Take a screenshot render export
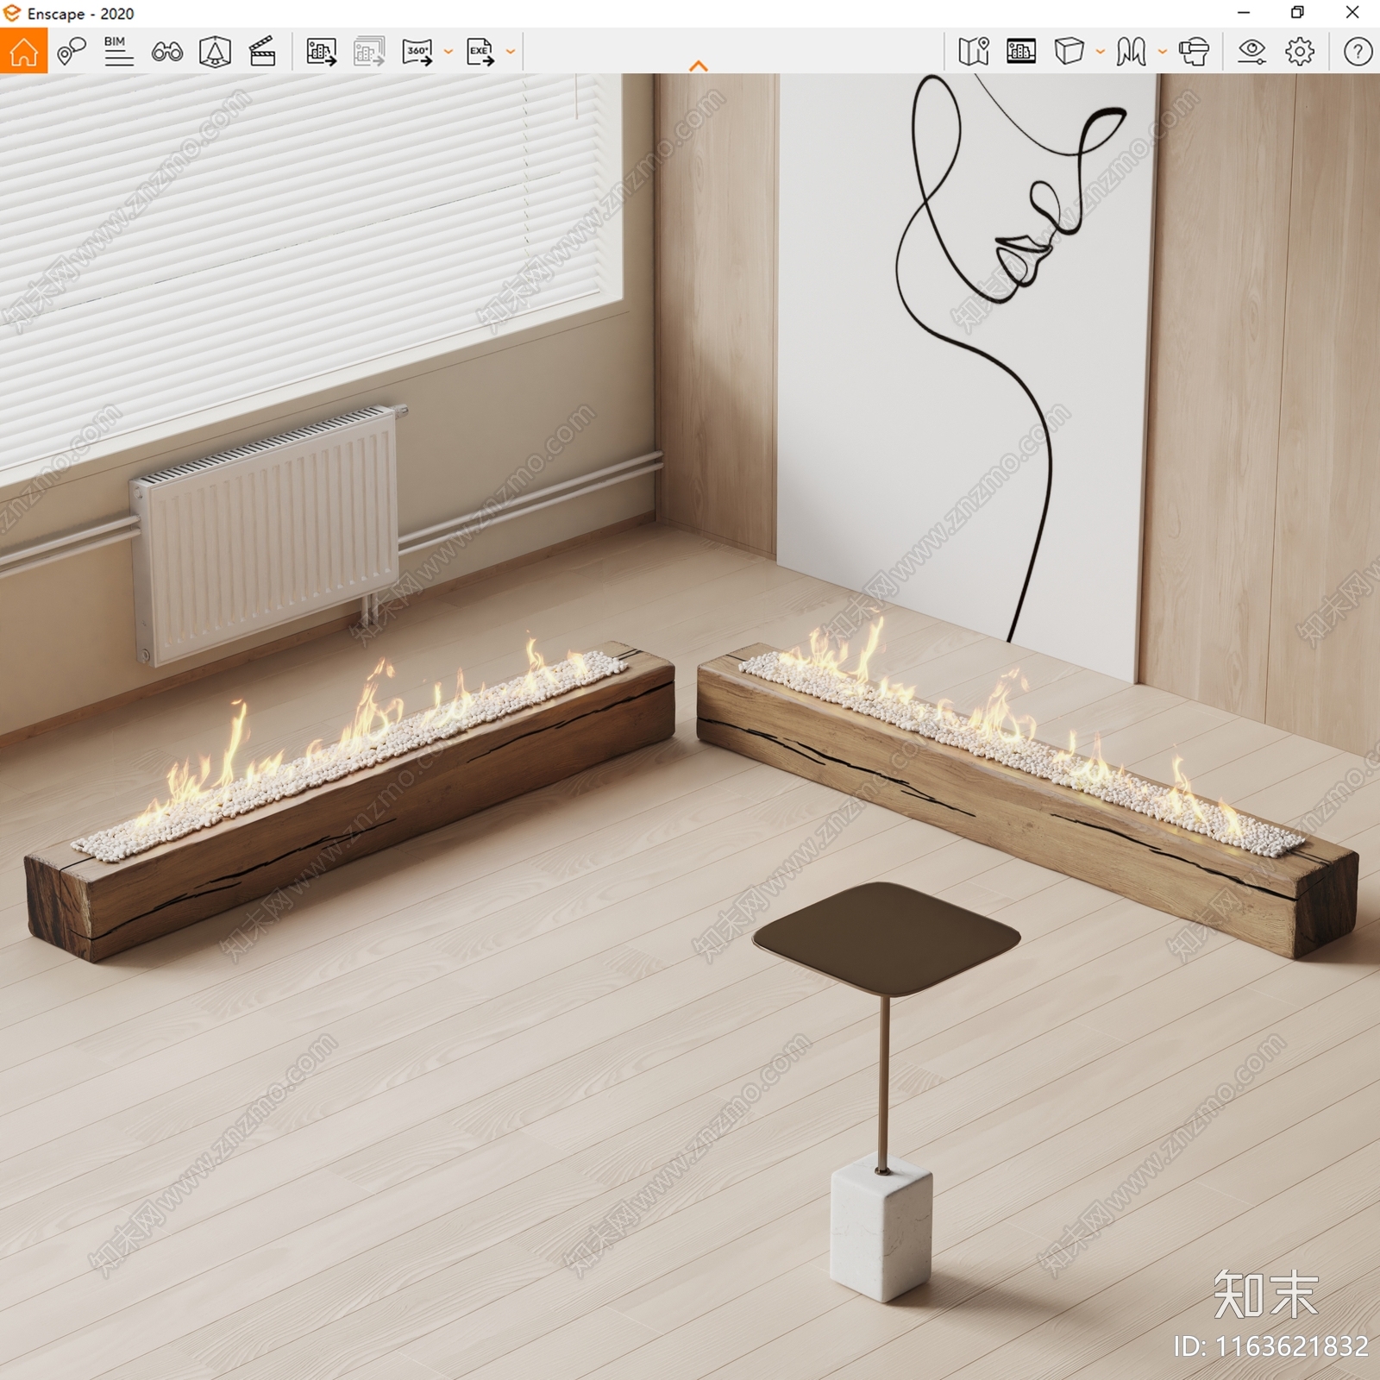Screen dimensions: 1380x1380 click(321, 52)
